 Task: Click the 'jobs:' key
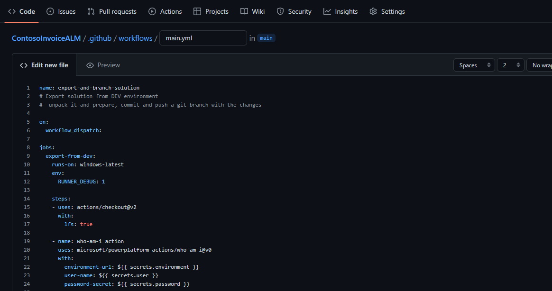[47, 147]
